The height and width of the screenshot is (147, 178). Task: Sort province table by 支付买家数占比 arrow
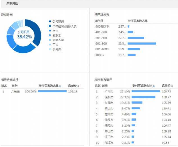60,86
